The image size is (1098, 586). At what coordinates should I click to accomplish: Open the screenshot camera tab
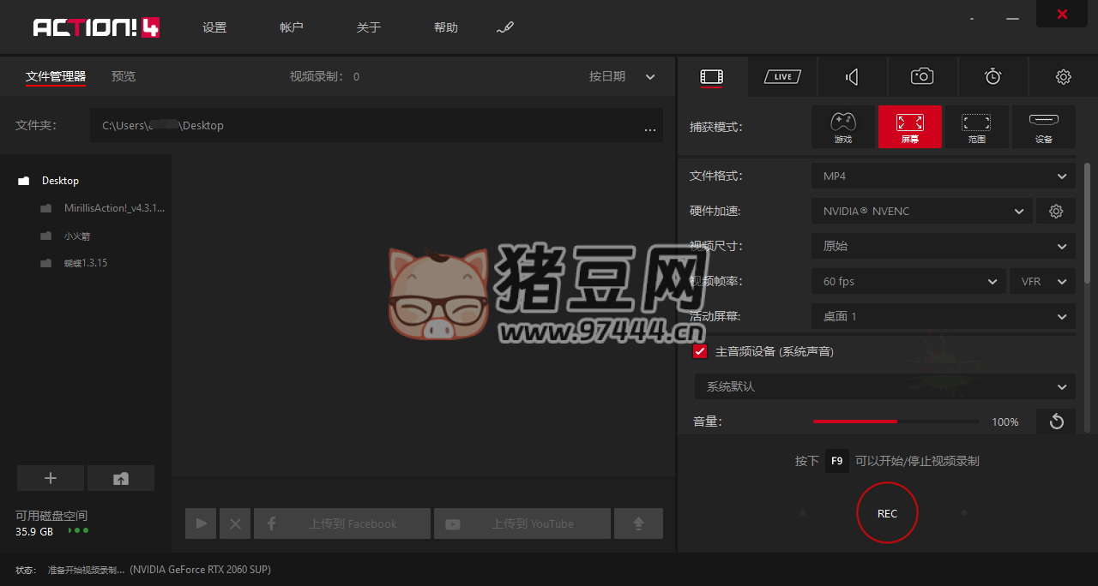click(x=922, y=77)
